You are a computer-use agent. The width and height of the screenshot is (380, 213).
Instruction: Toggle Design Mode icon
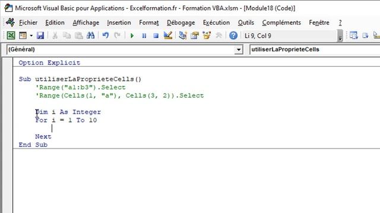167,35
